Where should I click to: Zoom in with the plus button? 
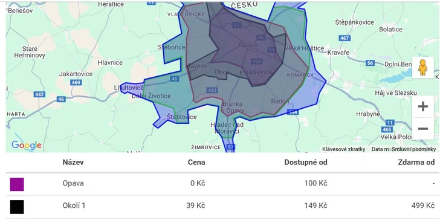click(x=423, y=106)
